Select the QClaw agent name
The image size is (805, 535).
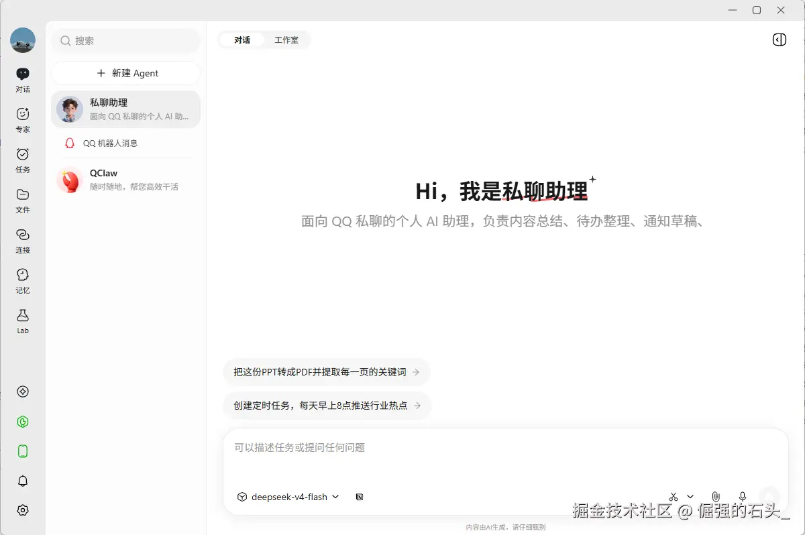[104, 173]
